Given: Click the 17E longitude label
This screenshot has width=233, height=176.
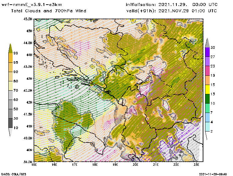Looking at the screenshot, I should coord(75,165).
